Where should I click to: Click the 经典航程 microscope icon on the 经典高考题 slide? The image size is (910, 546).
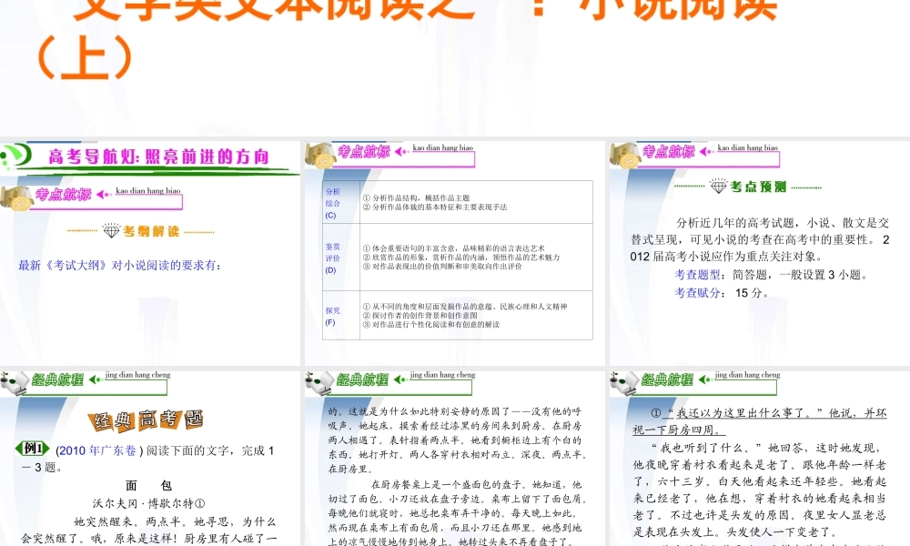tap(15, 382)
